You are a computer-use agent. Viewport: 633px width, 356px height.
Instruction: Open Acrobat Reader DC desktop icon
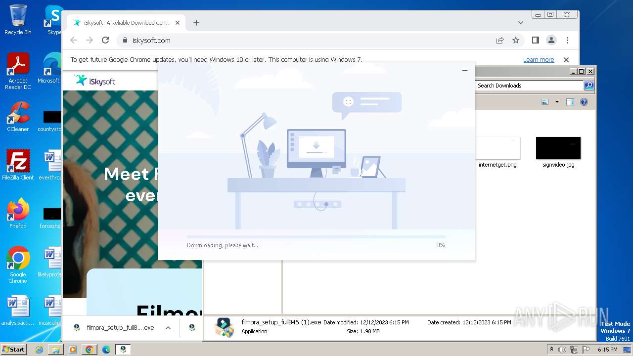point(18,72)
